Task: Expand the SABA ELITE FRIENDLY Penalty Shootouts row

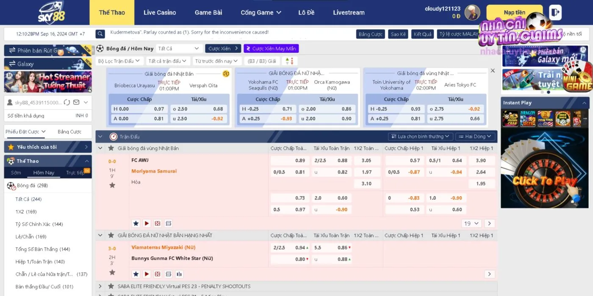Action: point(100,286)
